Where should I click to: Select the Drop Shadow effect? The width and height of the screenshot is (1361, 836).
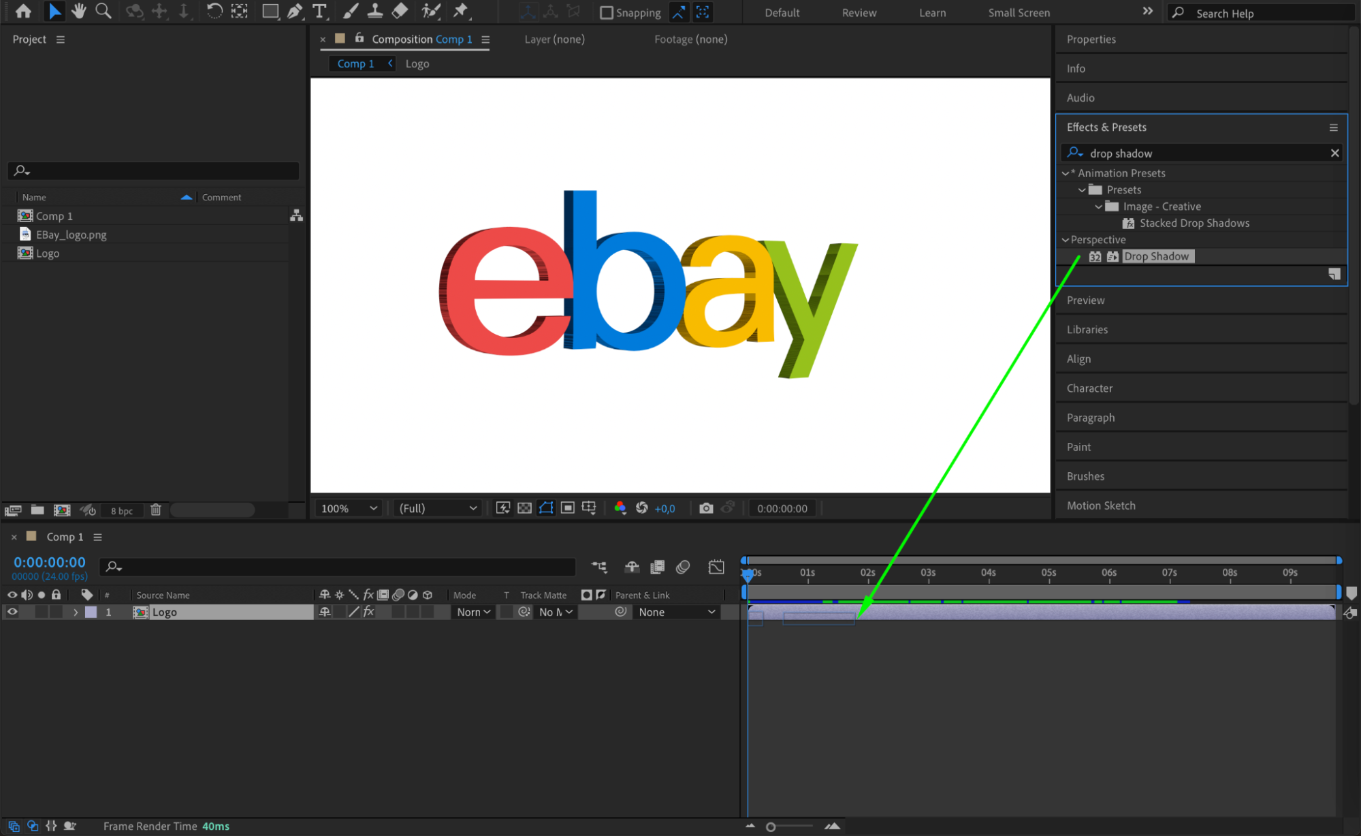coord(1156,256)
